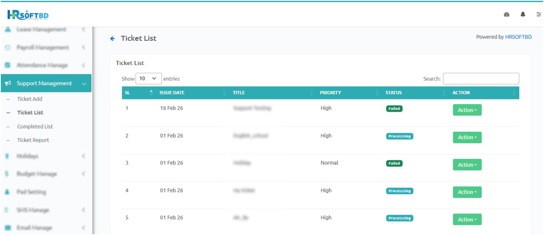Click the Budget Manage dollar icon
The image size is (544, 235).
[x=7, y=174]
